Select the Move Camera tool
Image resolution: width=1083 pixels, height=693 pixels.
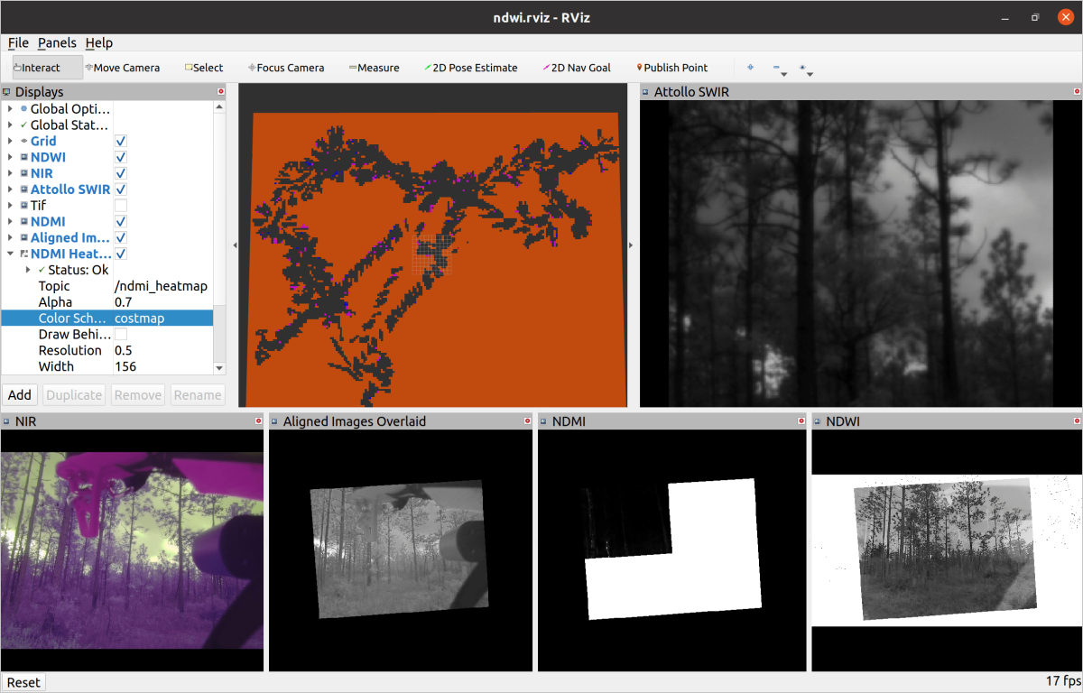122,68
